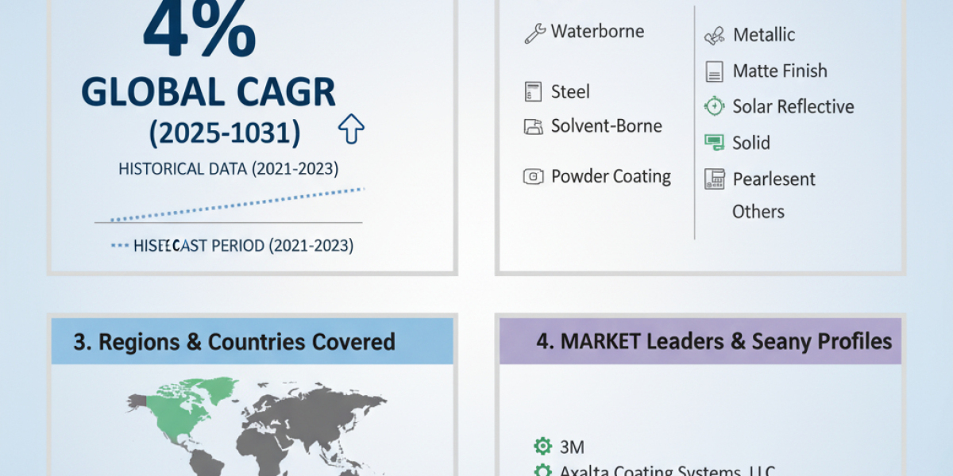Toggle the green gear next to 3M
953x476 pixels.
(542, 447)
